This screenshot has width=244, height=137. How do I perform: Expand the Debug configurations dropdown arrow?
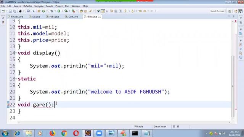coord(55,11)
